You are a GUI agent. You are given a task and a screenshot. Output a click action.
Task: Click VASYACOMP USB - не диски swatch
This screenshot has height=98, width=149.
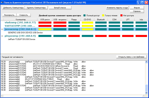pos(60,26)
